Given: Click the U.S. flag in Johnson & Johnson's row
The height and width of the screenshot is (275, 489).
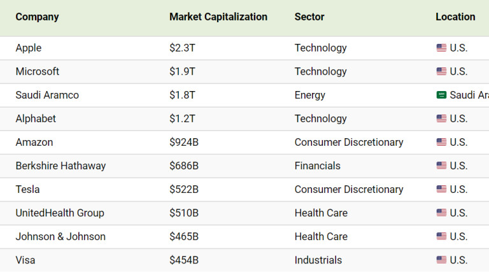Looking at the screenshot, I should (441, 236).
